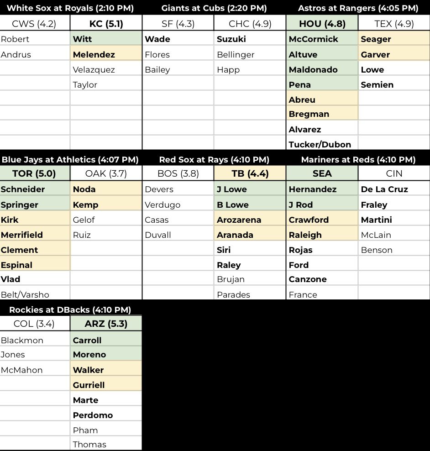Select the Belt/Varsho cell
The width and height of the screenshot is (430, 451).
35,294
